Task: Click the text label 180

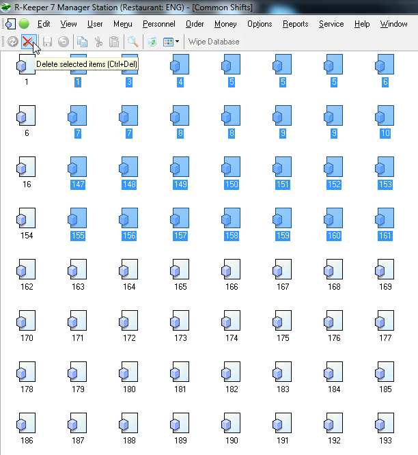Action: point(129,389)
